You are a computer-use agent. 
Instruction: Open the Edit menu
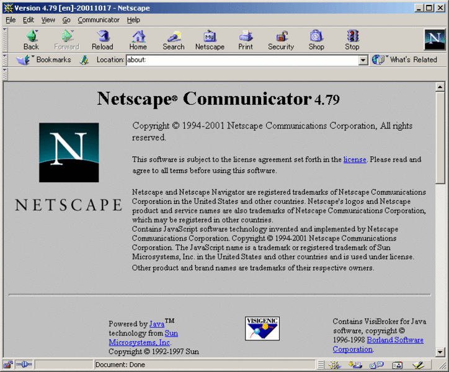[x=29, y=20]
